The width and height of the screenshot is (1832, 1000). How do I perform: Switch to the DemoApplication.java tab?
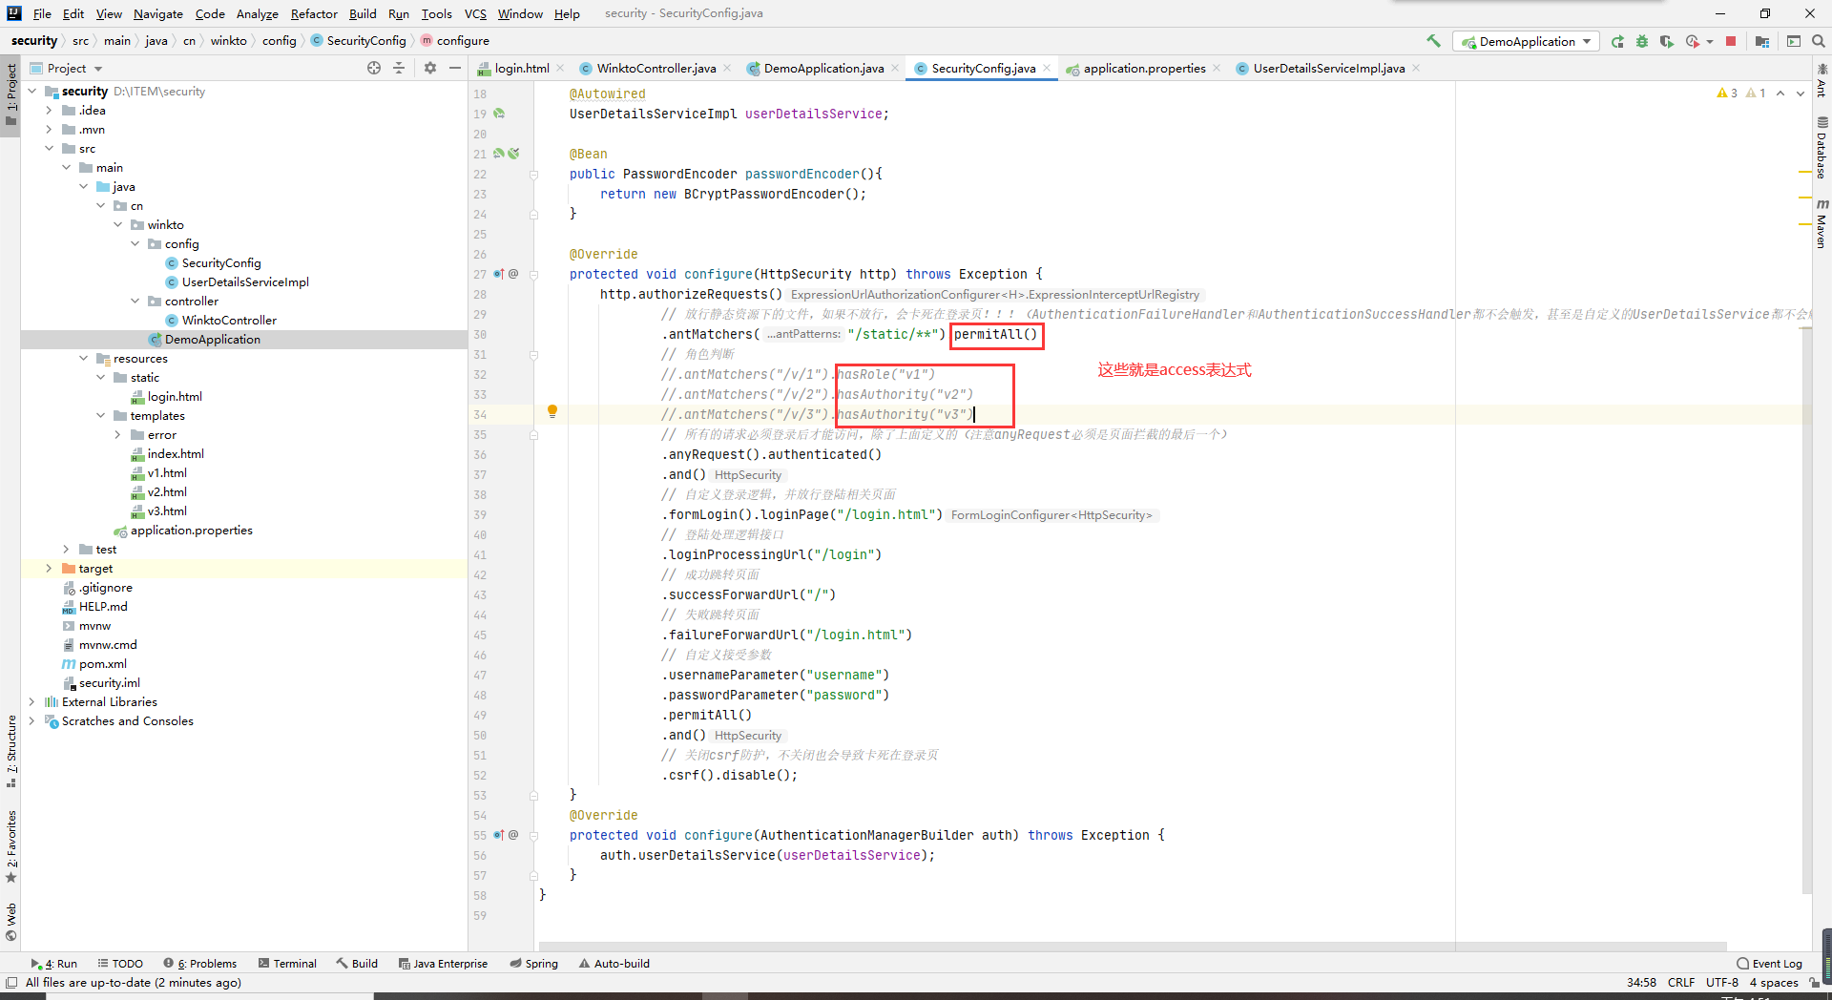pyautogui.click(x=823, y=68)
